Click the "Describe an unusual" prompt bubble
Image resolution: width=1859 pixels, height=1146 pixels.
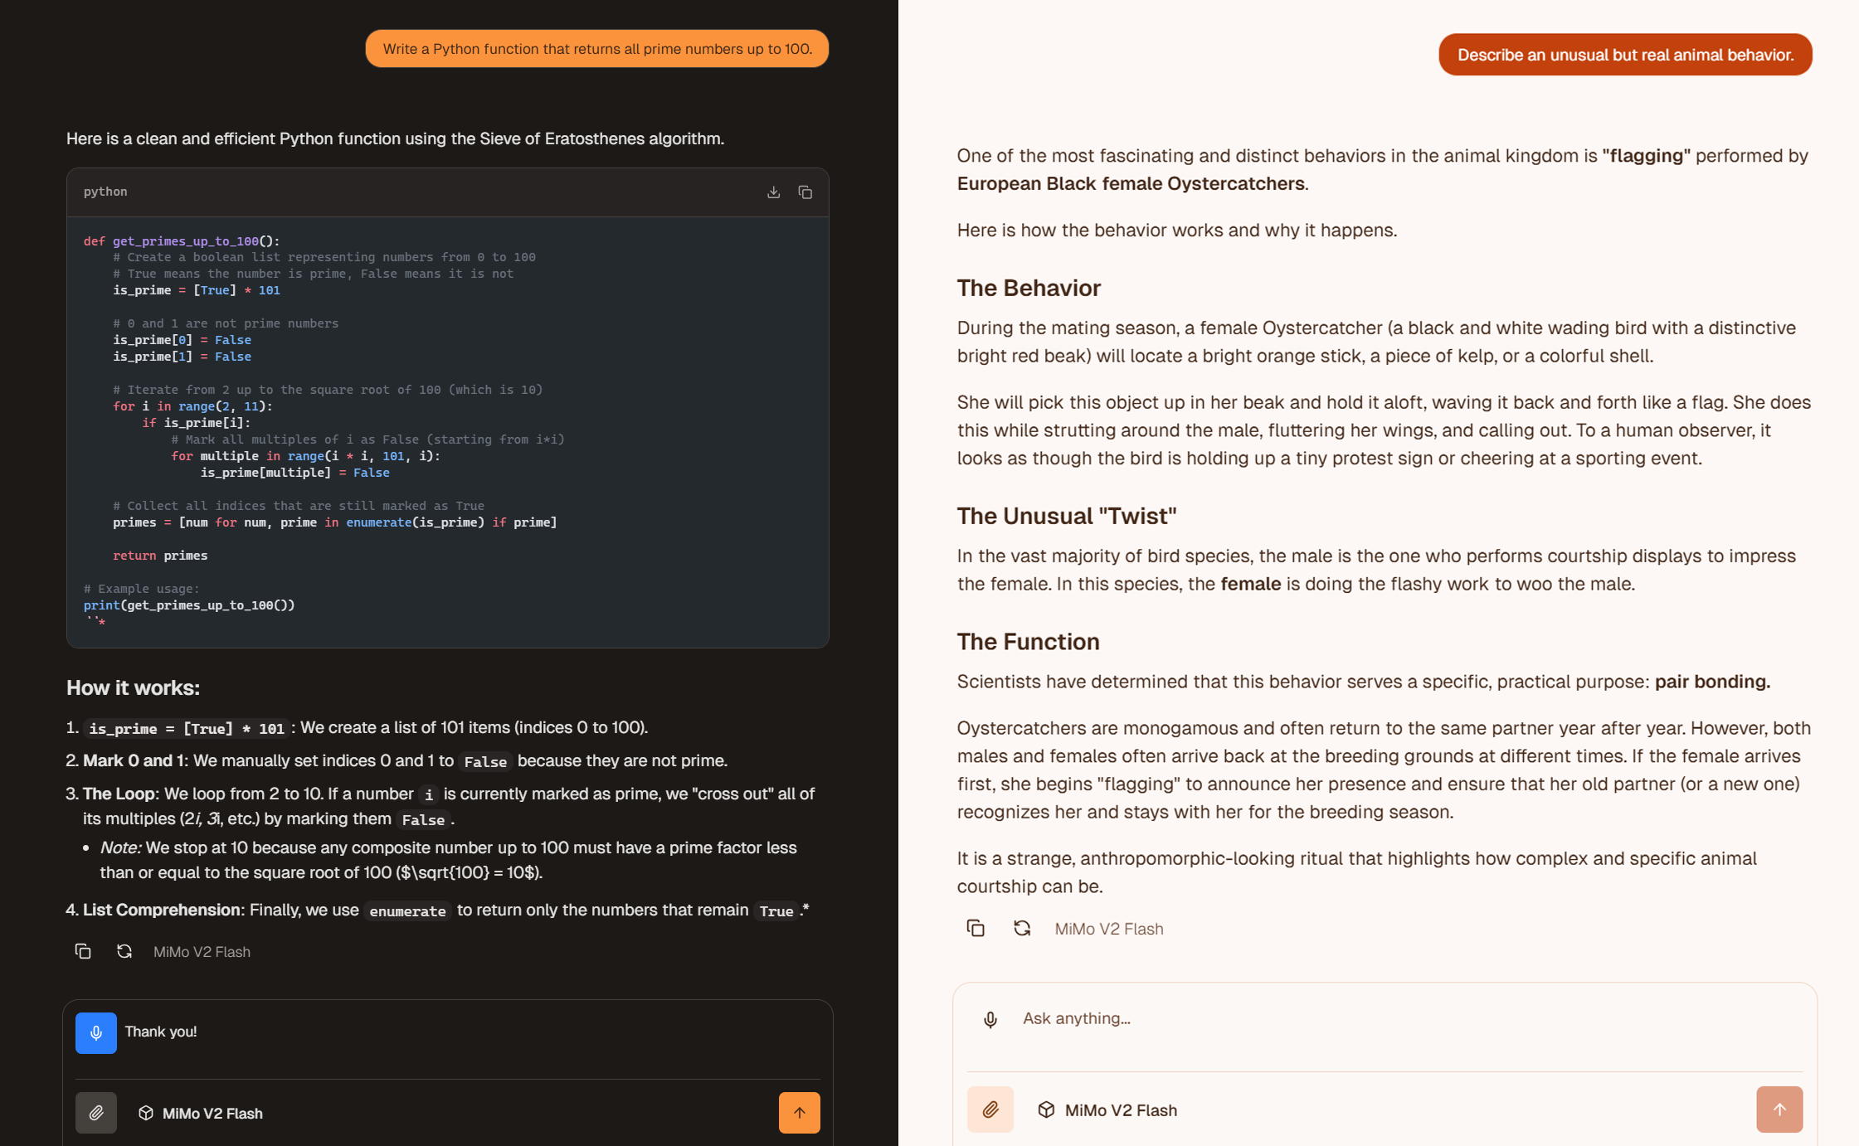coord(1625,55)
